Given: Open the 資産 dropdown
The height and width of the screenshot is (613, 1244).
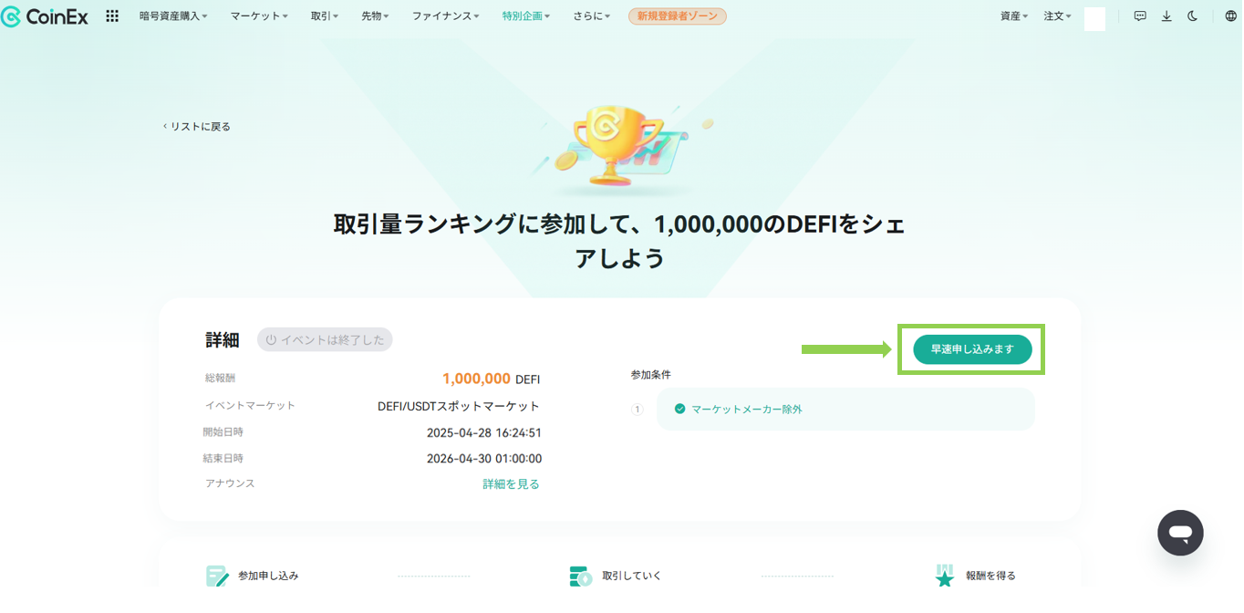Looking at the screenshot, I should 1014,16.
